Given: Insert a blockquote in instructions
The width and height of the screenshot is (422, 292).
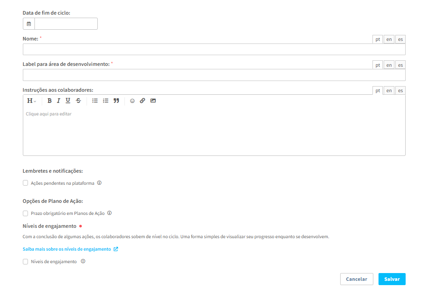Looking at the screenshot, I should tap(116, 101).
